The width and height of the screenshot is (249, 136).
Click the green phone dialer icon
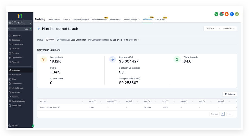pos(216,14)
